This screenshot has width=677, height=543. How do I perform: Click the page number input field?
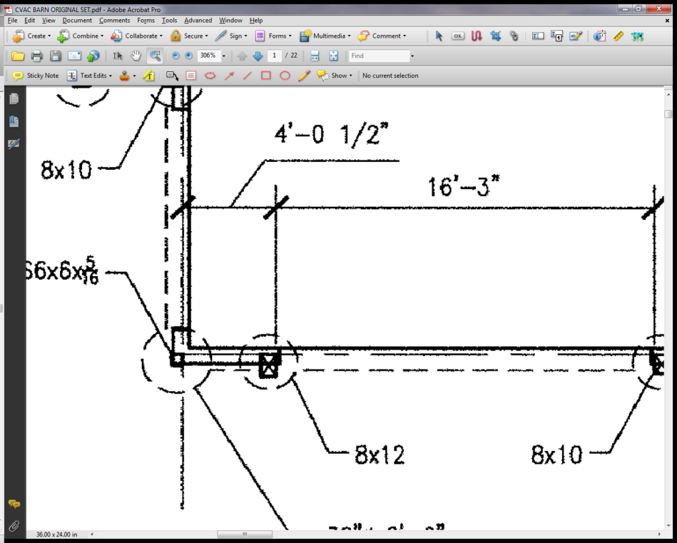[274, 55]
